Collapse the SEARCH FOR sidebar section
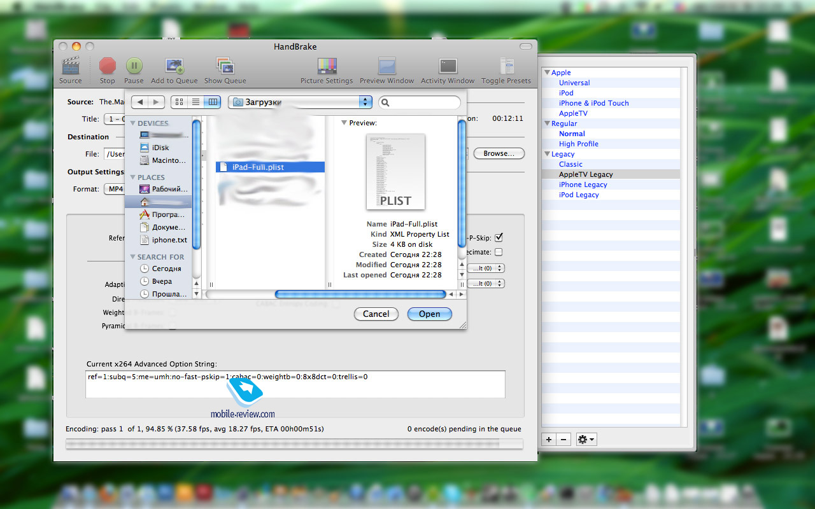 pyautogui.click(x=133, y=257)
